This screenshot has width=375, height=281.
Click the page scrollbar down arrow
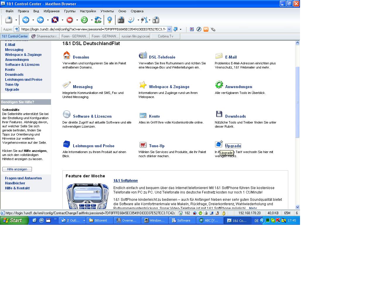[297, 207]
